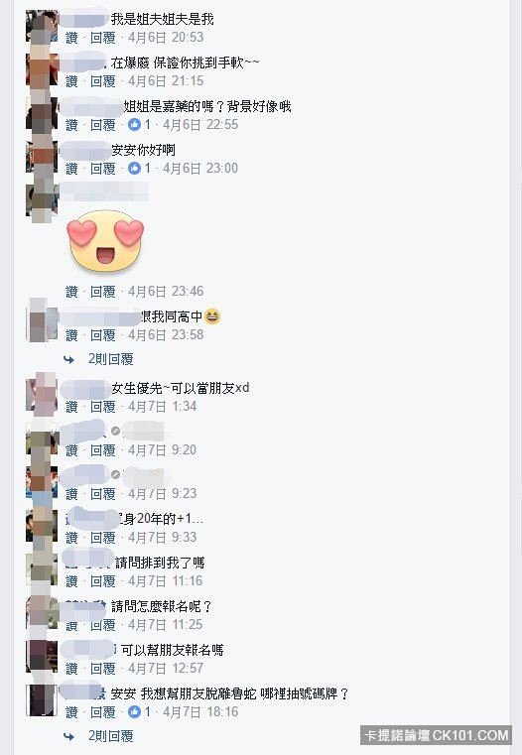Click the edited-mark icon on the 9:23 comment

tap(115, 475)
